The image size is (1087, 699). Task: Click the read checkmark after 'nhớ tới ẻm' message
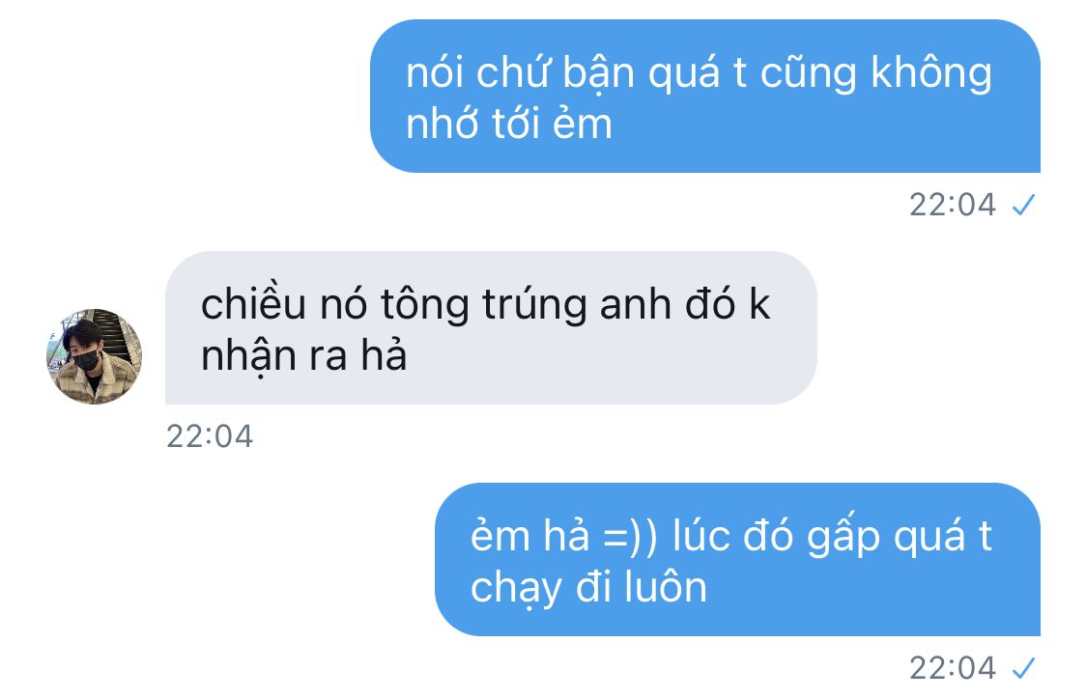(1023, 205)
